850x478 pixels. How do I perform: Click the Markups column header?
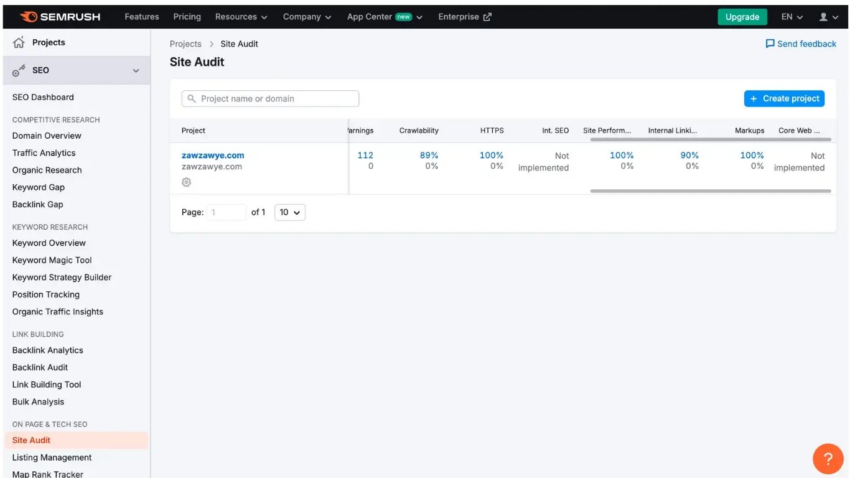coord(750,131)
